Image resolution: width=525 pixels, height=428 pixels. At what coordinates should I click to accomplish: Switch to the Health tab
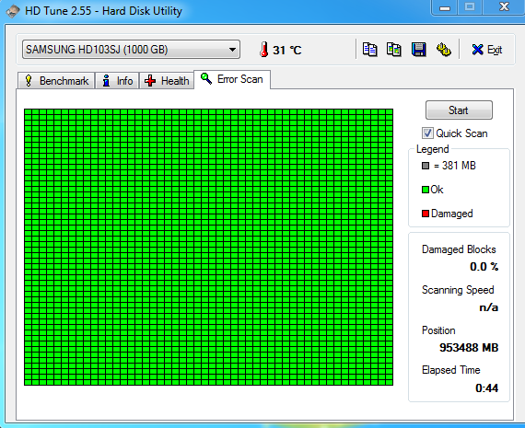click(167, 81)
